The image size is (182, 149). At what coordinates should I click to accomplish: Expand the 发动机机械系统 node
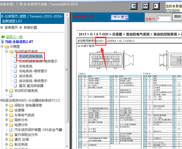tap(7, 90)
